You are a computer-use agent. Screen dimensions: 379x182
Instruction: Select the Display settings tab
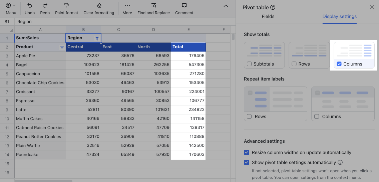click(339, 16)
